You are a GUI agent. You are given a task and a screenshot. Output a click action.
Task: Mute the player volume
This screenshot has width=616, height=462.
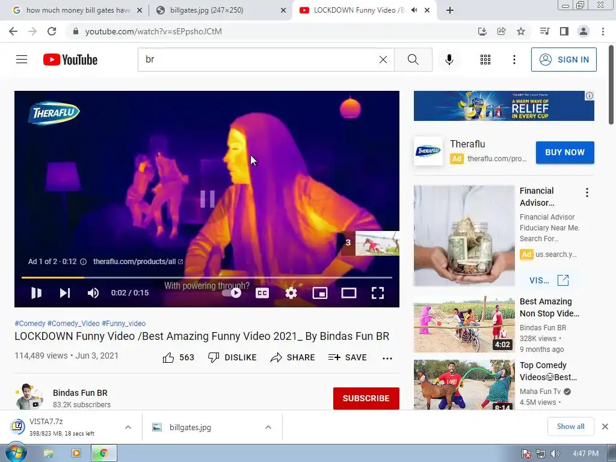[x=93, y=293]
